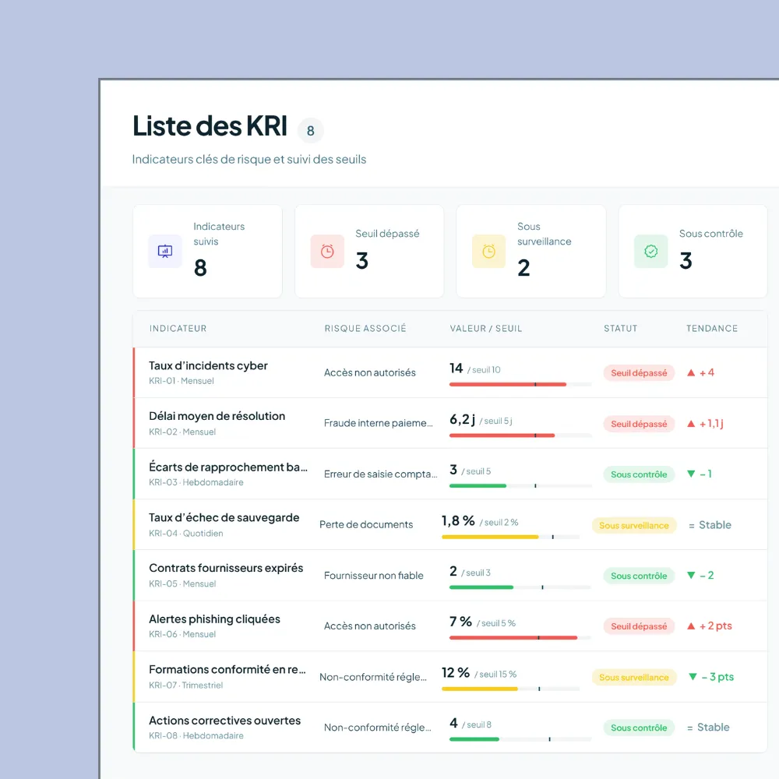The image size is (779, 779).
Task: Click the green progress bar in KRI-03 row
Action: (520, 486)
